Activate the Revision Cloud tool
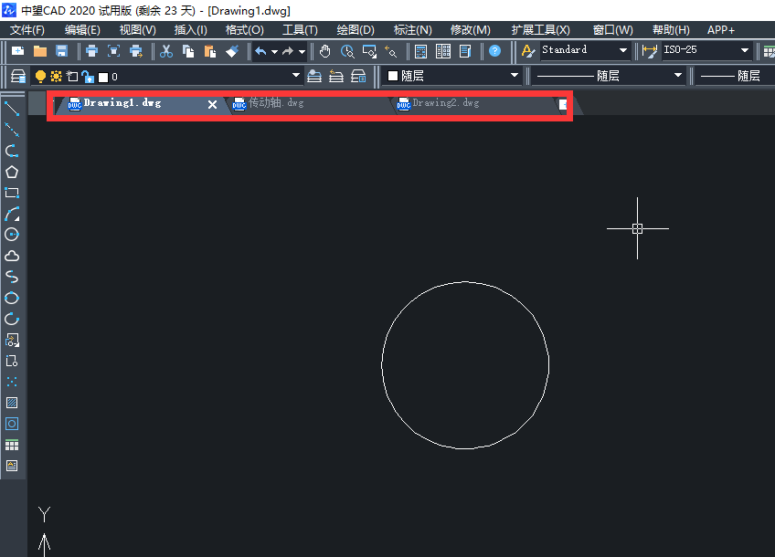Screen dimensions: 775x557 (12, 256)
